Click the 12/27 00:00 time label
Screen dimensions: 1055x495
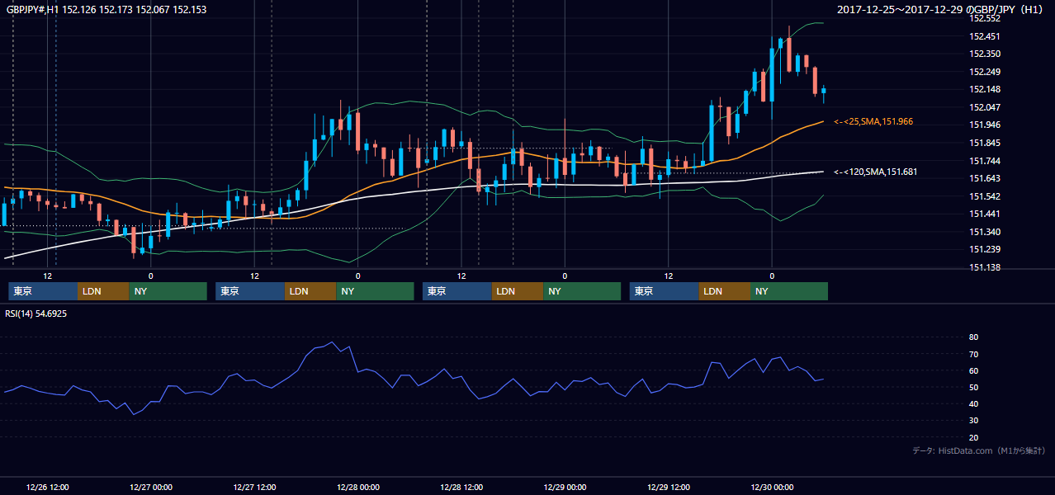pos(151,487)
